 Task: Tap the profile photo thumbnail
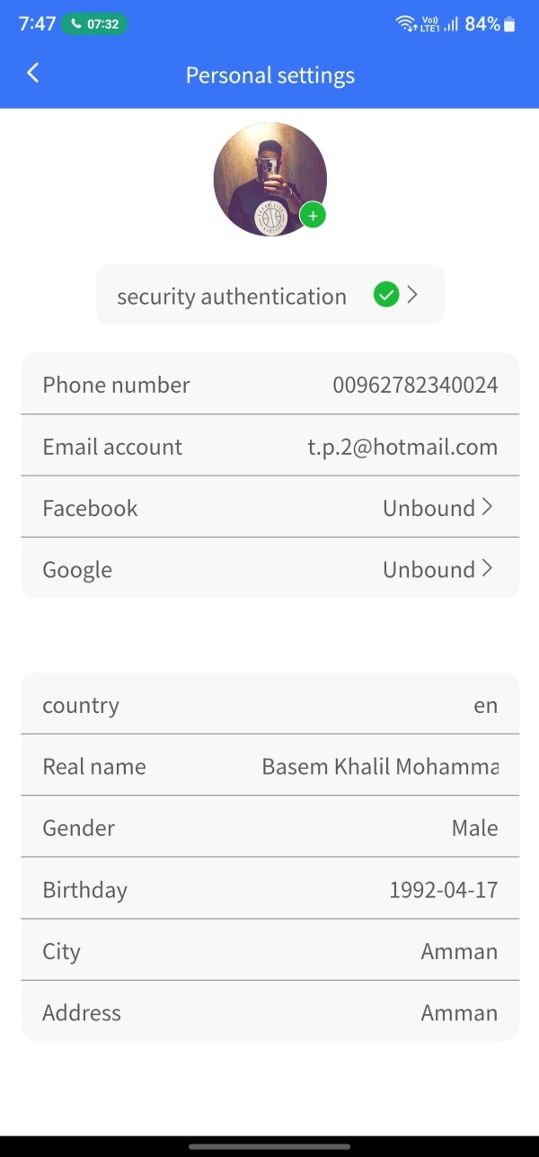269,179
